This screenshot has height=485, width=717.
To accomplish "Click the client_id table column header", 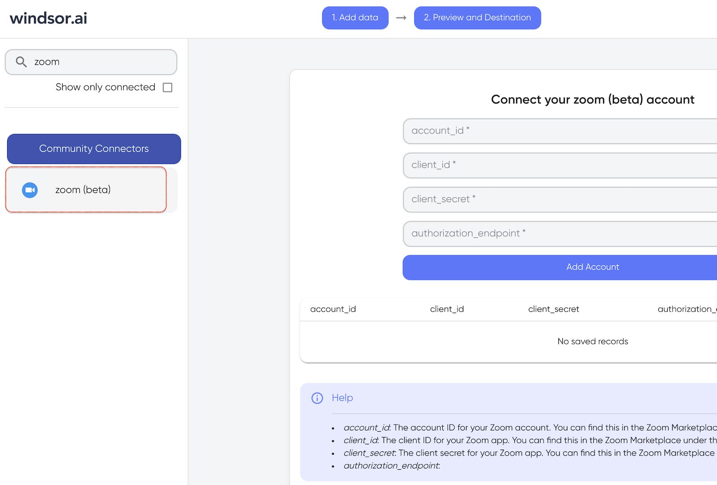I will 447,309.
